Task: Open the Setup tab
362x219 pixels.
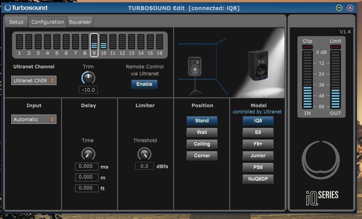Action: 16,22
